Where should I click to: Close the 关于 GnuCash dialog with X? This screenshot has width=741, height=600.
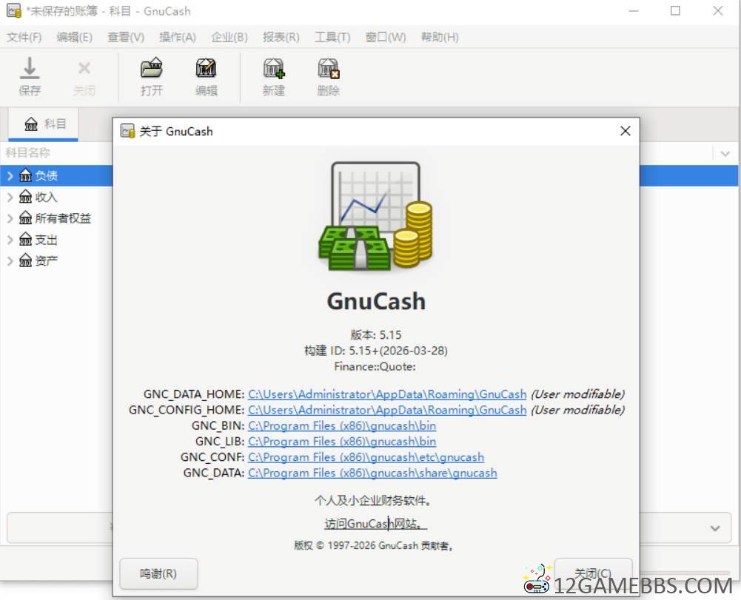(626, 131)
